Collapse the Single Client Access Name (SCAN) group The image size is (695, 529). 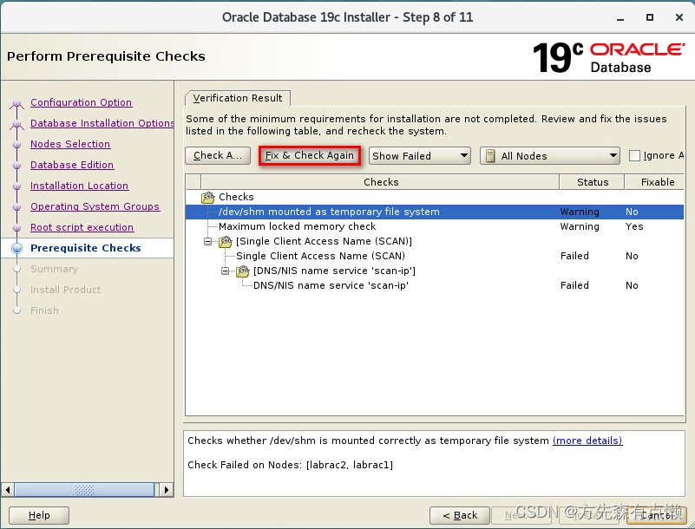point(208,241)
